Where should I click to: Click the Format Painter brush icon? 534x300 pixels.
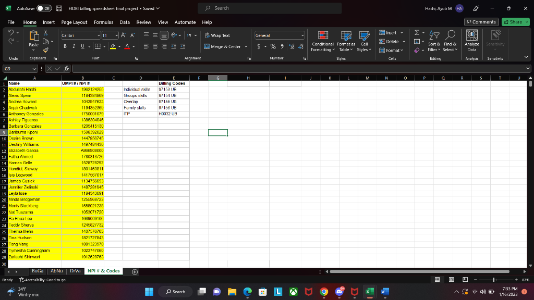46,50
